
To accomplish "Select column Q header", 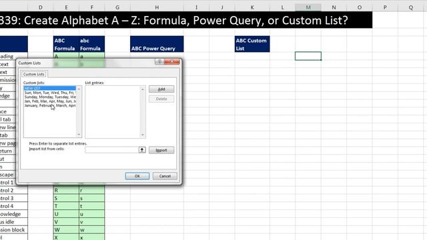I will pyautogui.click(x=411, y=7).
